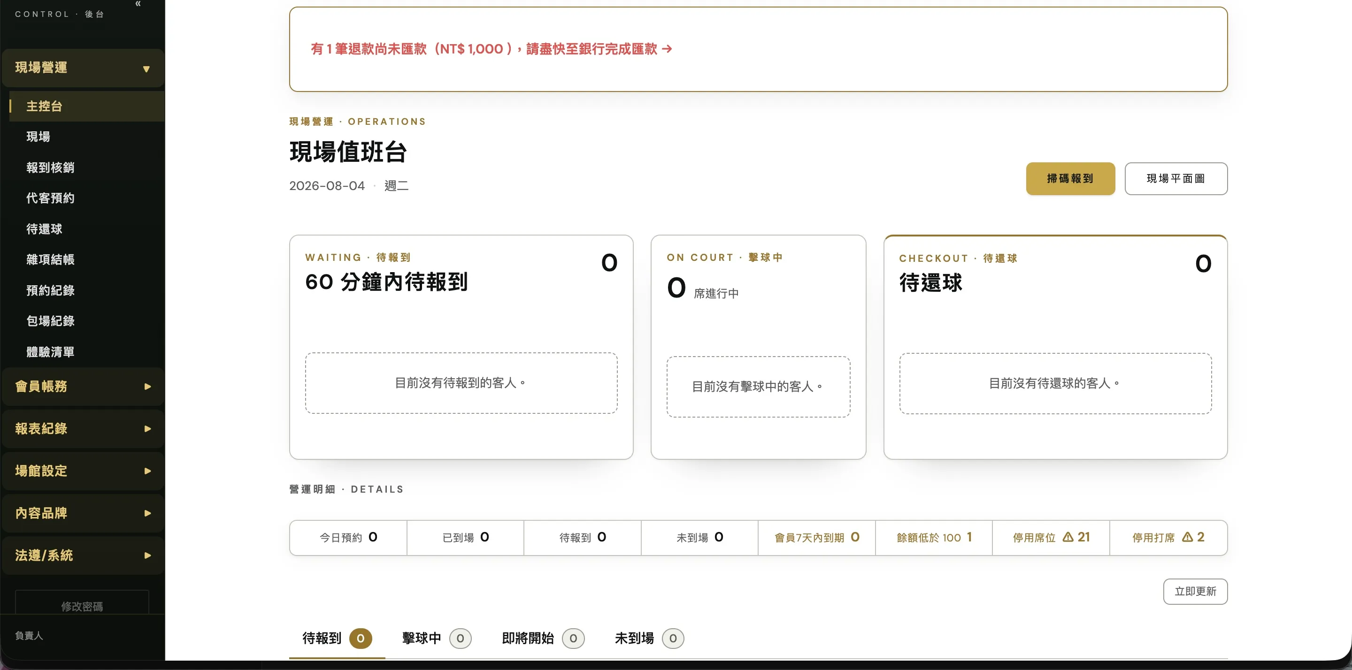Expand the 場館設定 section
Image resolution: width=1352 pixels, height=670 pixels.
click(x=83, y=471)
